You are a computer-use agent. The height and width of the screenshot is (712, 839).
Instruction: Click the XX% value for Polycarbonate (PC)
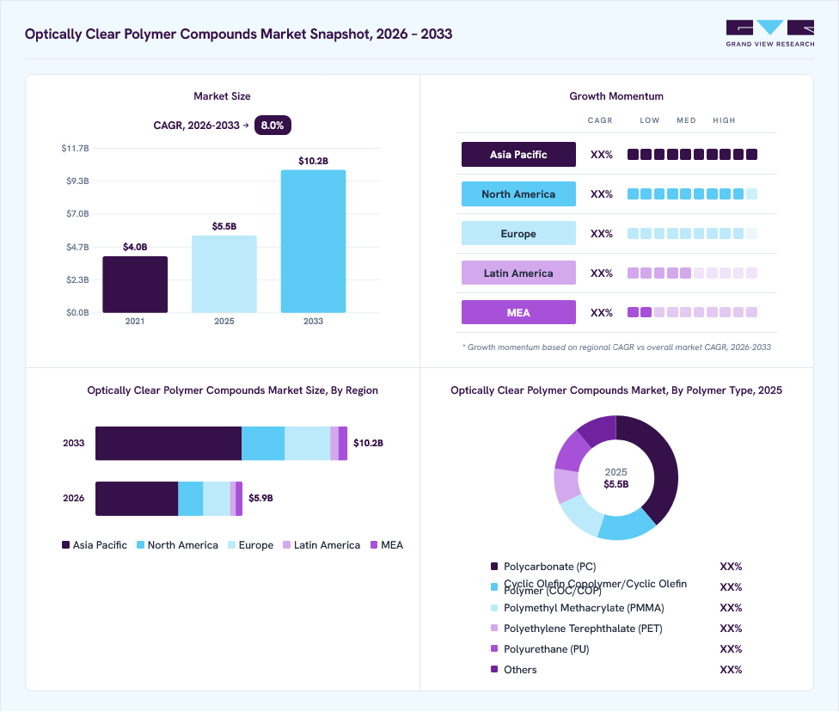[731, 567]
